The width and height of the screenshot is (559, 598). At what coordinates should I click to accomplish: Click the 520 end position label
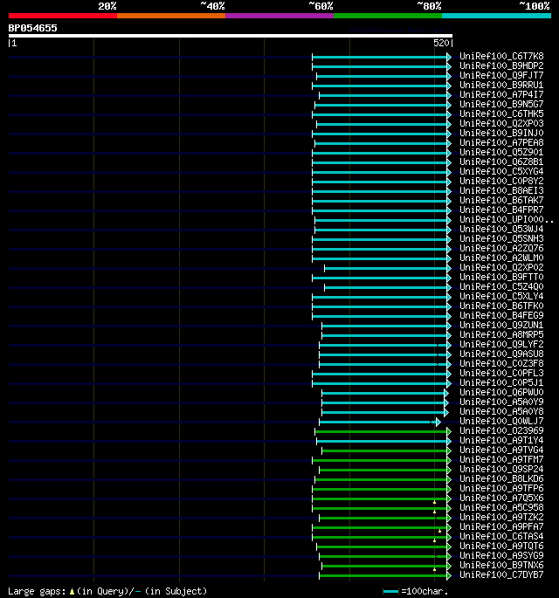441,43
